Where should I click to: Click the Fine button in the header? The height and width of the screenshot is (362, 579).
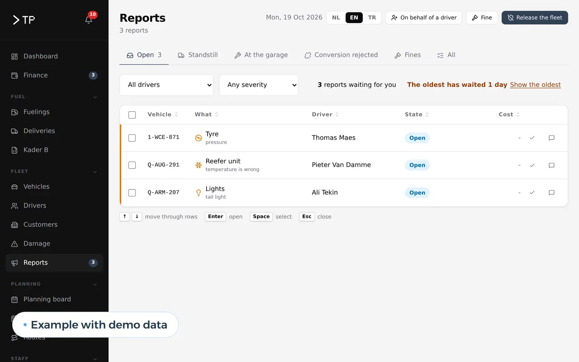coord(482,18)
